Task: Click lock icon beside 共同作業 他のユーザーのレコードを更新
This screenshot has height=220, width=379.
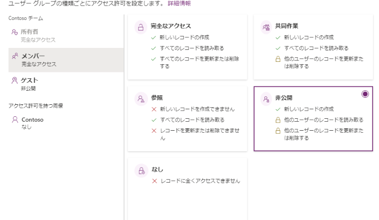Action: point(278,59)
